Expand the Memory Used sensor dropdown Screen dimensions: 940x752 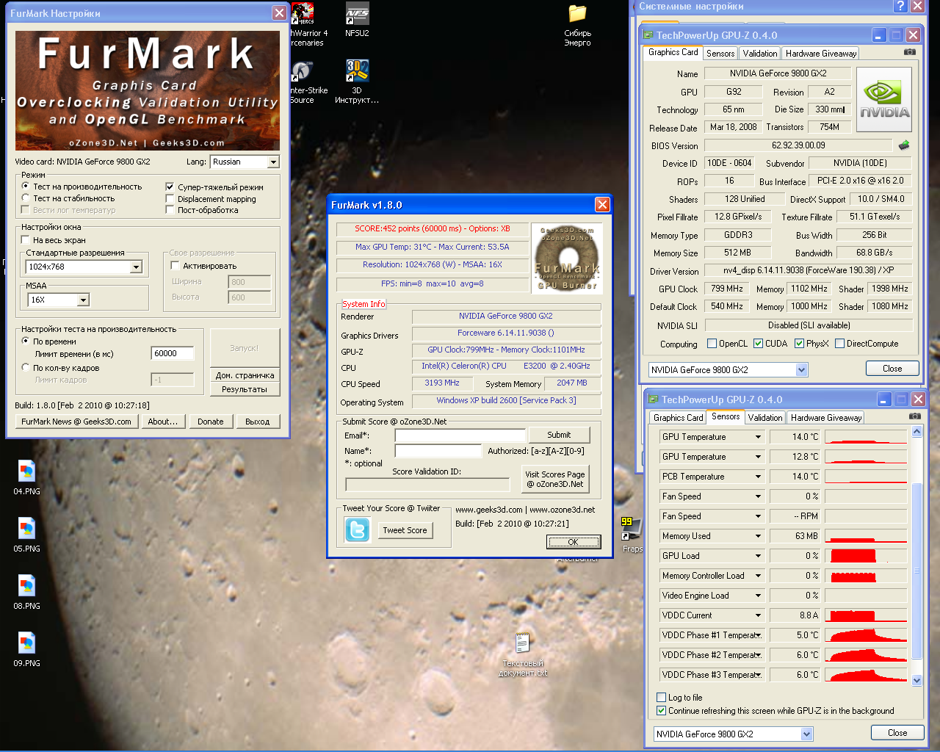(x=758, y=536)
